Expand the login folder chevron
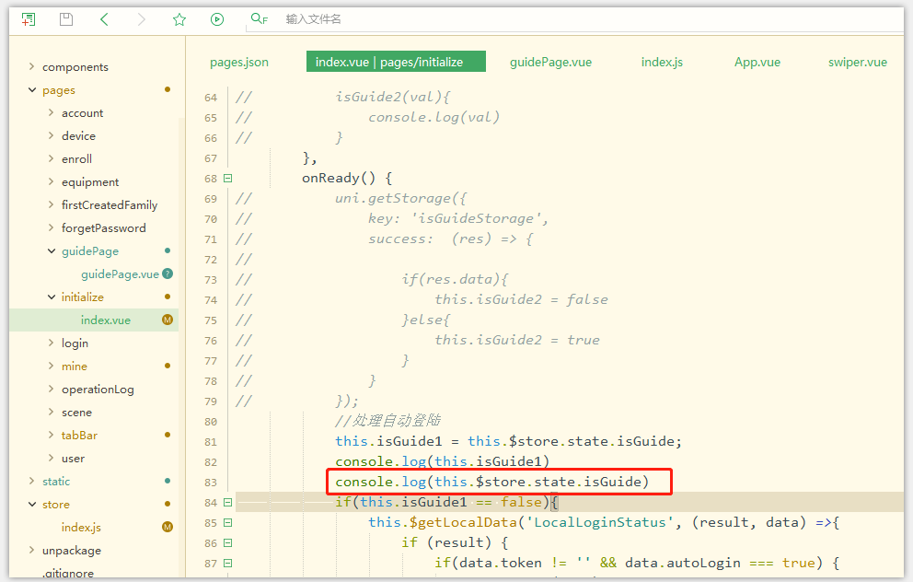Screen dimensions: 913x582 click(51, 343)
